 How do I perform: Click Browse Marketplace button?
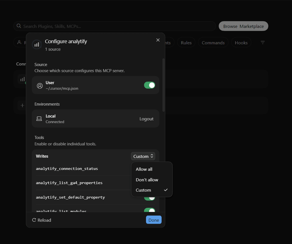coord(244,26)
